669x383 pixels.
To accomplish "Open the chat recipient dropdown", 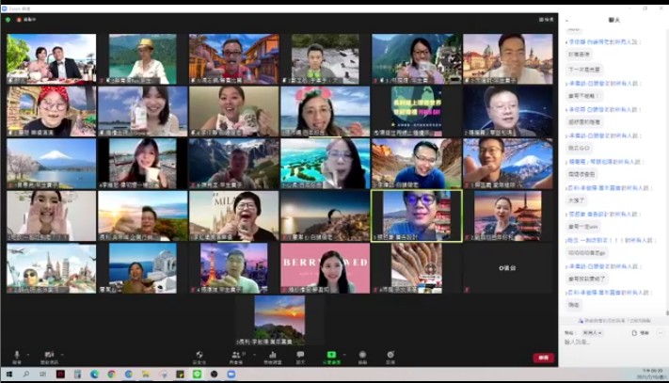I will 592,333.
